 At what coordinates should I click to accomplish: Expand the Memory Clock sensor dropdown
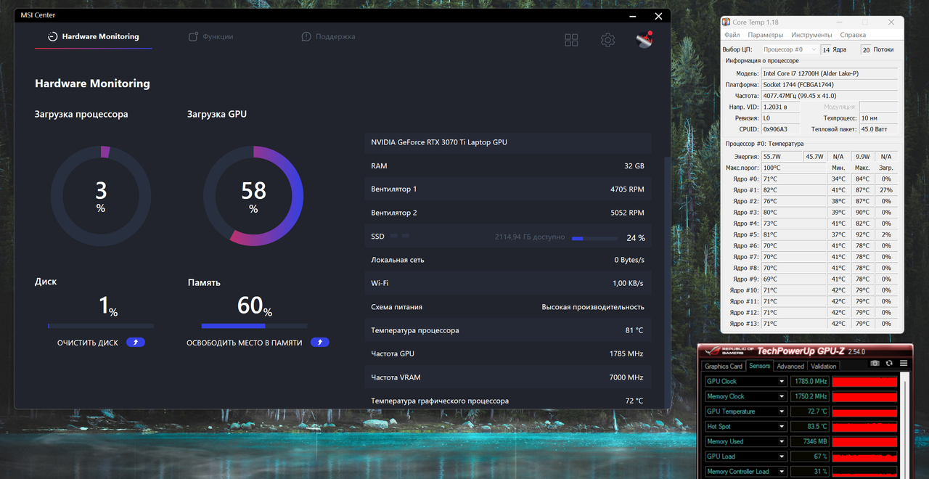[782, 396]
